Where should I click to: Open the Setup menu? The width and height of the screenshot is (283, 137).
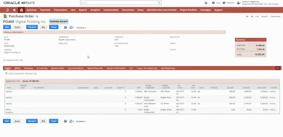click(x=140, y=10)
